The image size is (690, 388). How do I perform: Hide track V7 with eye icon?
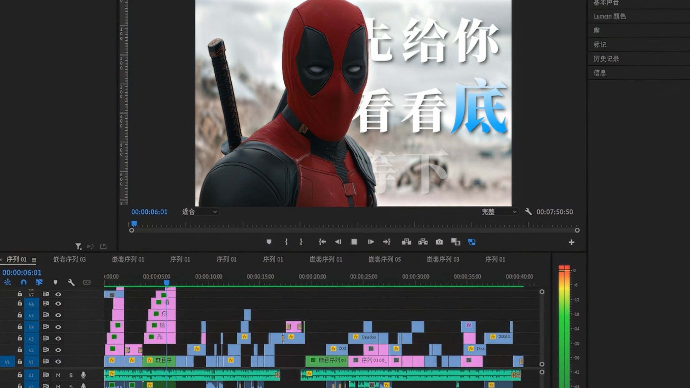click(58, 294)
